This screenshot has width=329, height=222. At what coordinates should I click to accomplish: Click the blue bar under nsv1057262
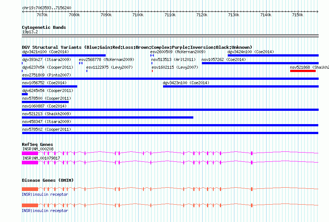260,63
